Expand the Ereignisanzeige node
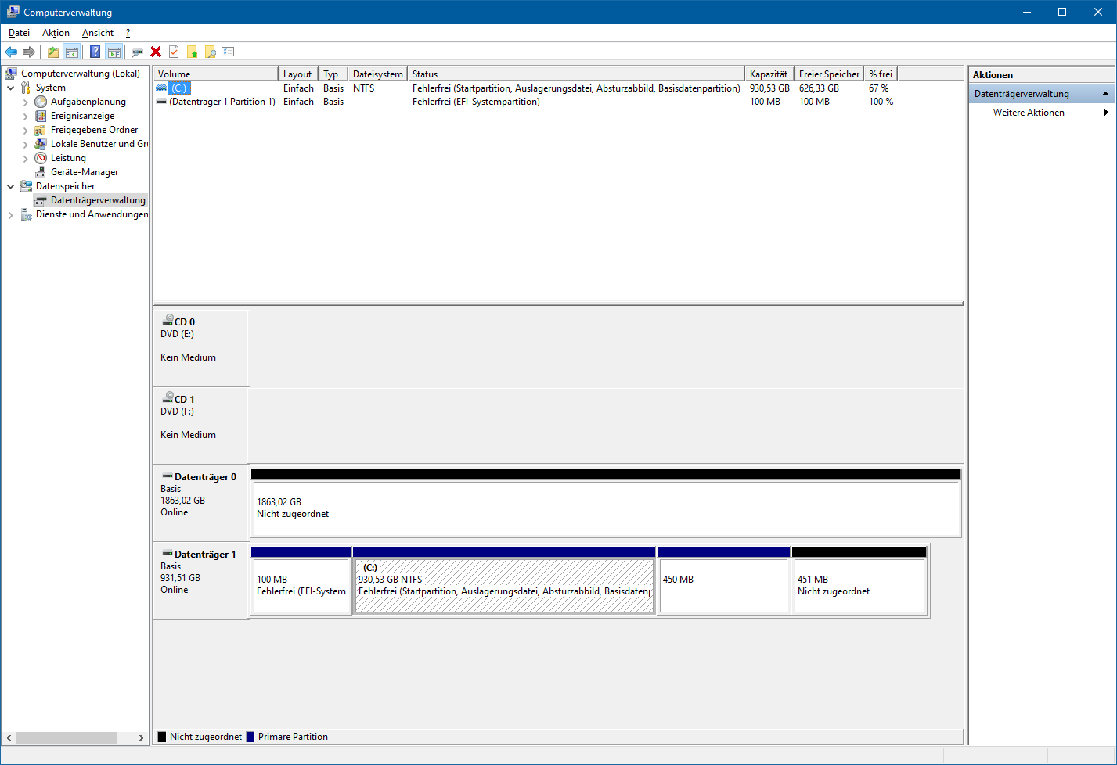The image size is (1117, 765). coord(25,116)
